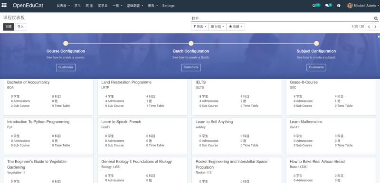Click the search magnifier icon
The image size is (380, 183).
pyautogui.click(x=376, y=18)
